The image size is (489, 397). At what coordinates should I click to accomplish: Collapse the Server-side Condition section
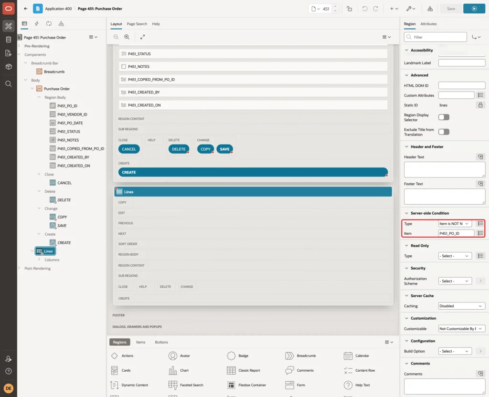(x=406, y=213)
